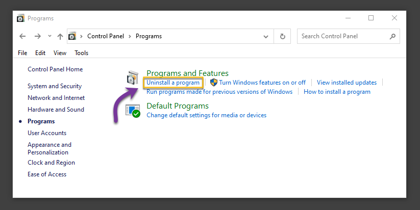Go up one level with Up arrow
This screenshot has width=420, height=210.
tap(60, 36)
